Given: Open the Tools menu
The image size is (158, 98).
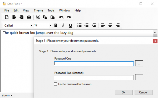Looking at the screenshot, I should [51, 10].
